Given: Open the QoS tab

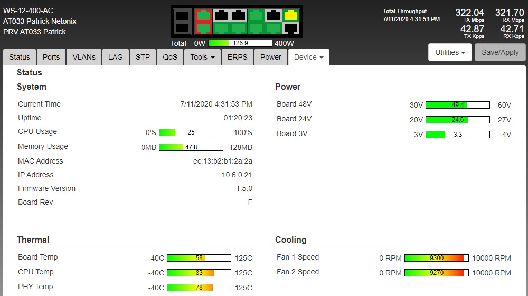Looking at the screenshot, I should coord(170,57).
